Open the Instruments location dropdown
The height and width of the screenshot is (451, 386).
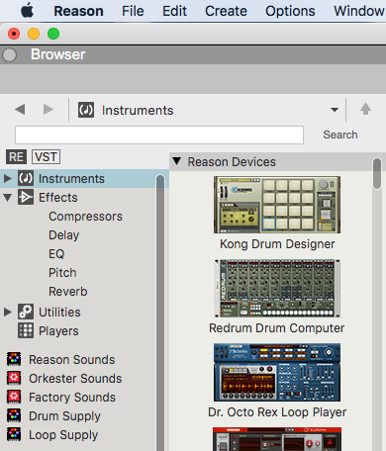pyautogui.click(x=335, y=110)
